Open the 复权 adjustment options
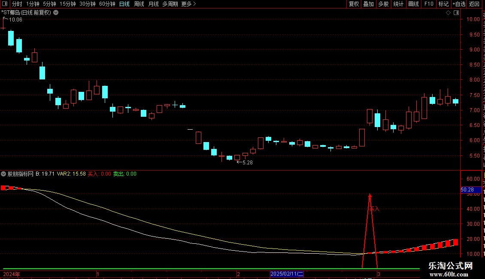485x279 pixels. point(354,4)
